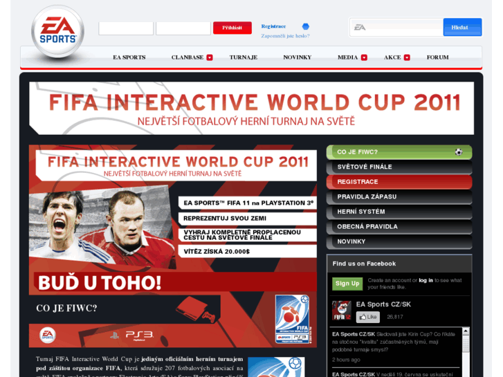This screenshot has width=503, height=377.
Task: Expand the AKCE dropdown arrow
Action: pyautogui.click(x=407, y=57)
